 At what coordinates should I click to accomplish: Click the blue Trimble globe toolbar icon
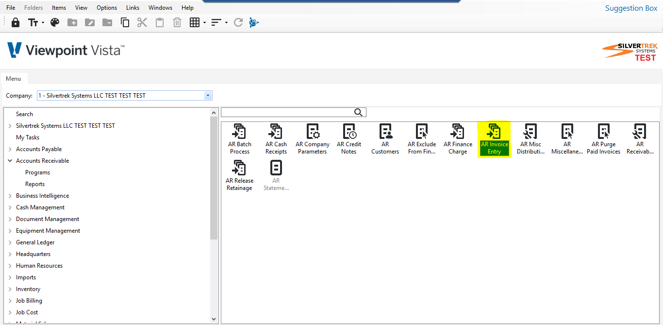(254, 22)
